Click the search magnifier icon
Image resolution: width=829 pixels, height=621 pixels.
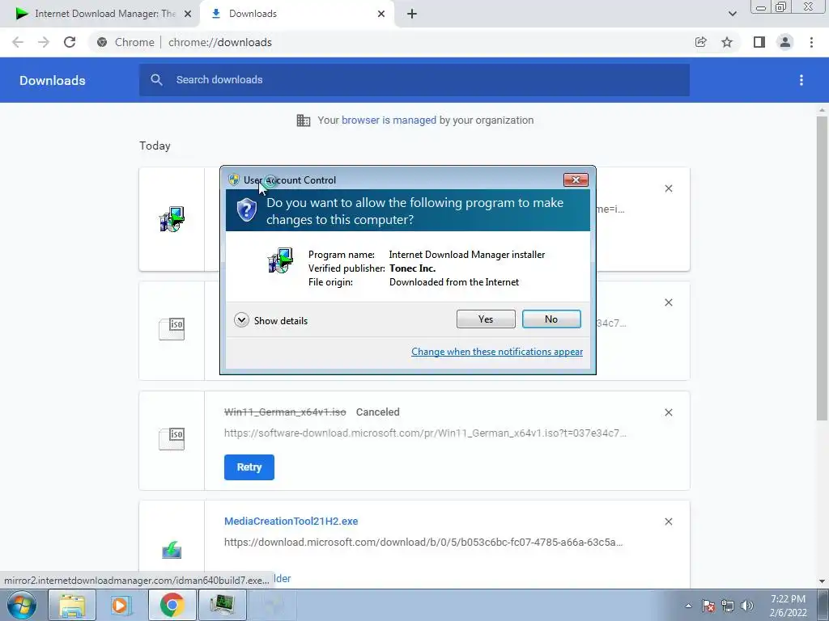pyautogui.click(x=156, y=80)
